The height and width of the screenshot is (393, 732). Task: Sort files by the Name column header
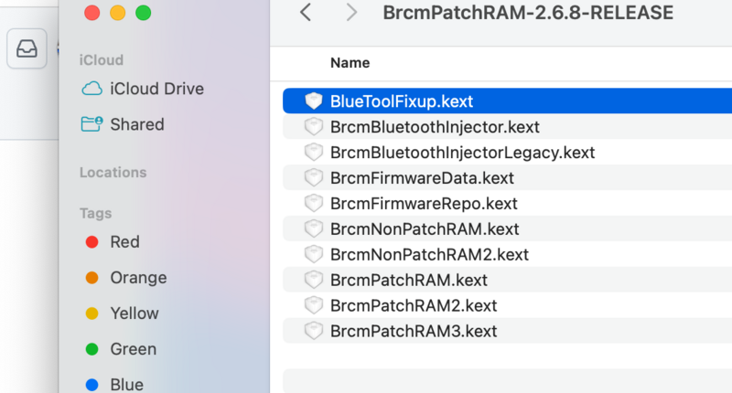350,63
